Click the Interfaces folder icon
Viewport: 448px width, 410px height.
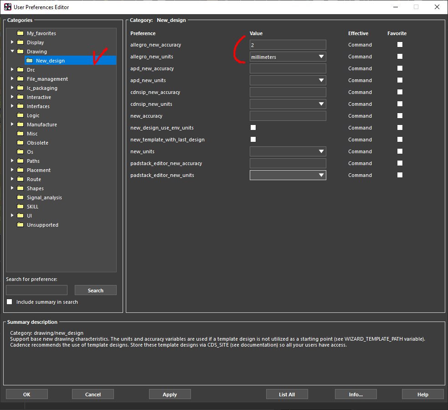point(21,106)
